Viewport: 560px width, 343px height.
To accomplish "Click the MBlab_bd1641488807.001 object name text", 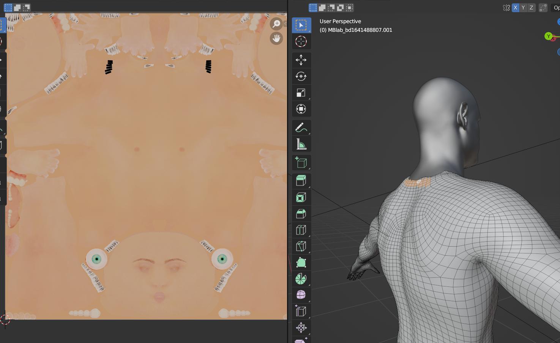I will pos(360,30).
